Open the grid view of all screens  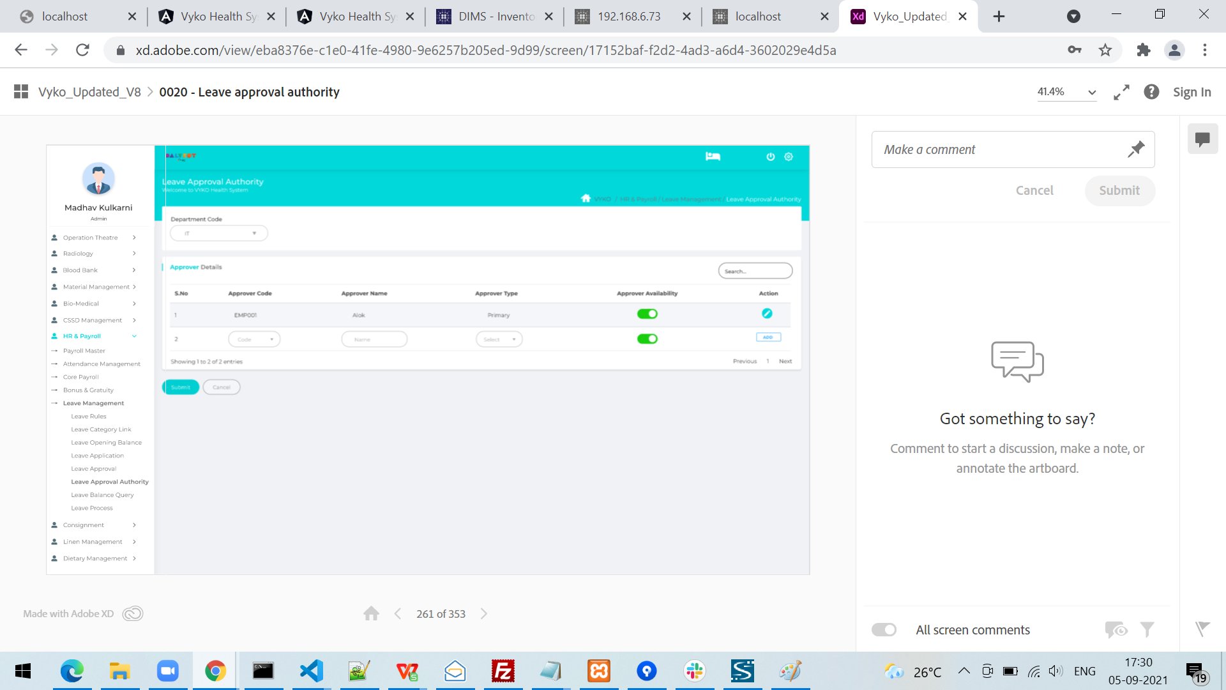tap(21, 92)
